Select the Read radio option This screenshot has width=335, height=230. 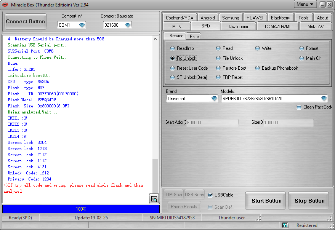224,48
